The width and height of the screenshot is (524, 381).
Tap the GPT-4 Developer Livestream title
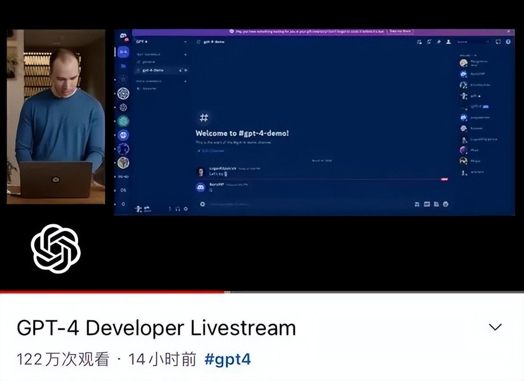coord(156,327)
